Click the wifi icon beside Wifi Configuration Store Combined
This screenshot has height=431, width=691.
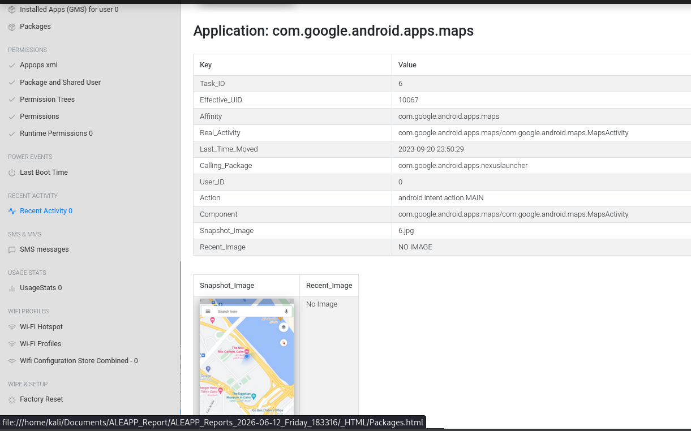coord(12,361)
